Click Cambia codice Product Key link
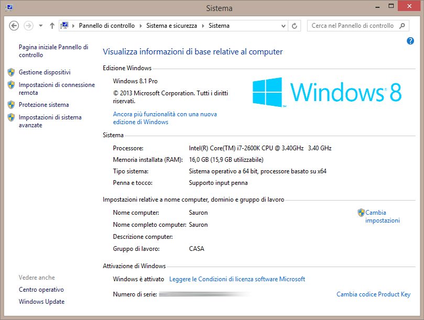The height and width of the screenshot is (320, 424). click(373, 294)
